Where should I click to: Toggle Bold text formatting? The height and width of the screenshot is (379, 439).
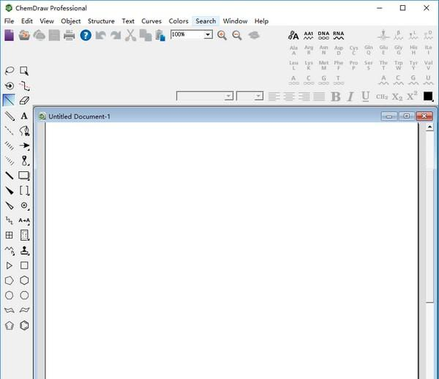pos(336,97)
